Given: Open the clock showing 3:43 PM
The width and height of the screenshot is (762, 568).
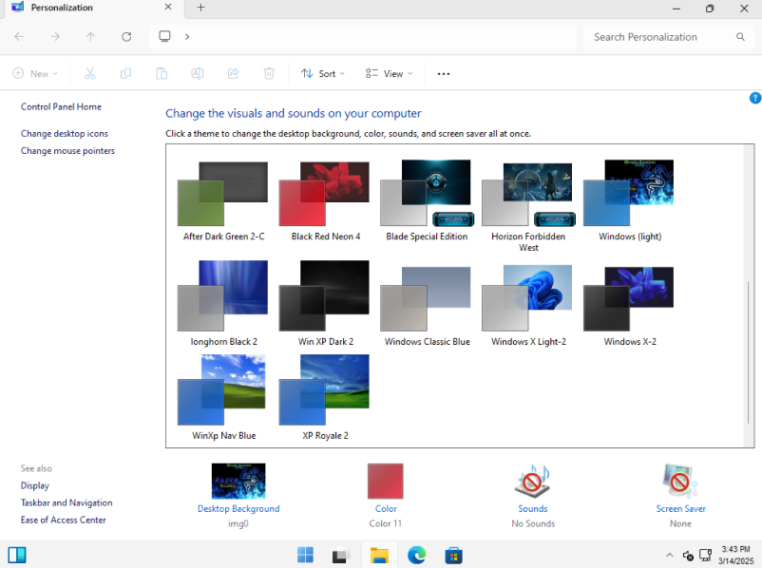Looking at the screenshot, I should (735, 555).
